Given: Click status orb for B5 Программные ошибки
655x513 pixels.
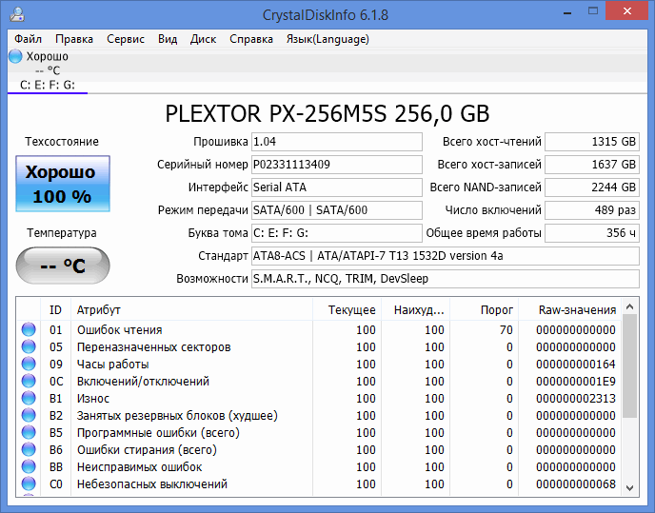Looking at the screenshot, I should (x=29, y=432).
